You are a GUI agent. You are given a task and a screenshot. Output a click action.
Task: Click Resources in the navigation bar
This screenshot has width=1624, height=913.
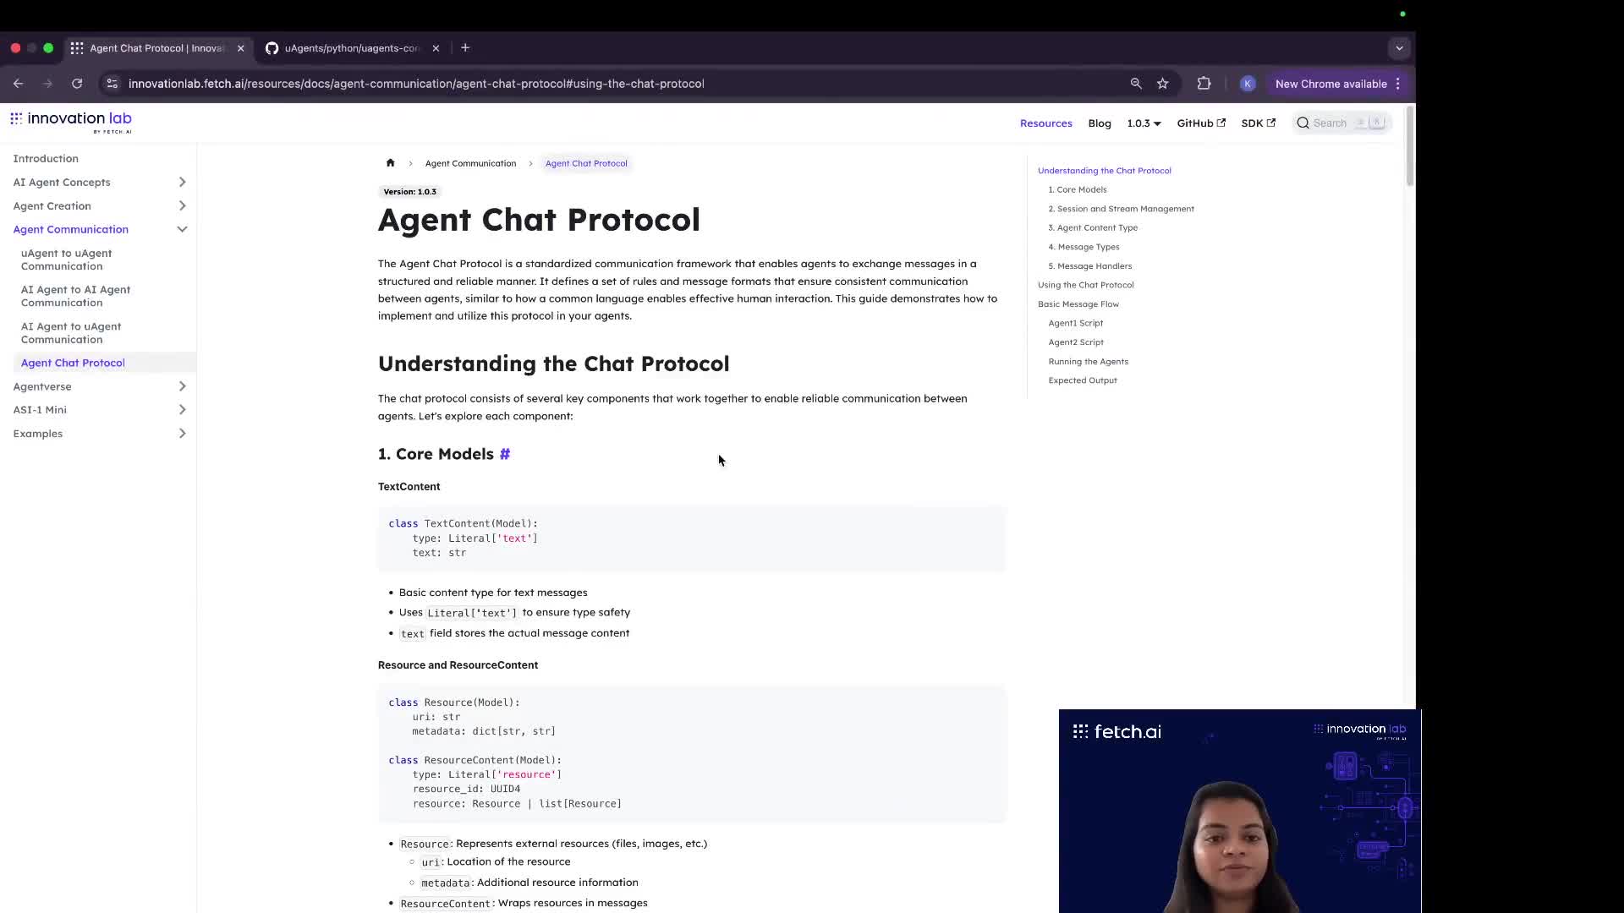click(x=1045, y=123)
